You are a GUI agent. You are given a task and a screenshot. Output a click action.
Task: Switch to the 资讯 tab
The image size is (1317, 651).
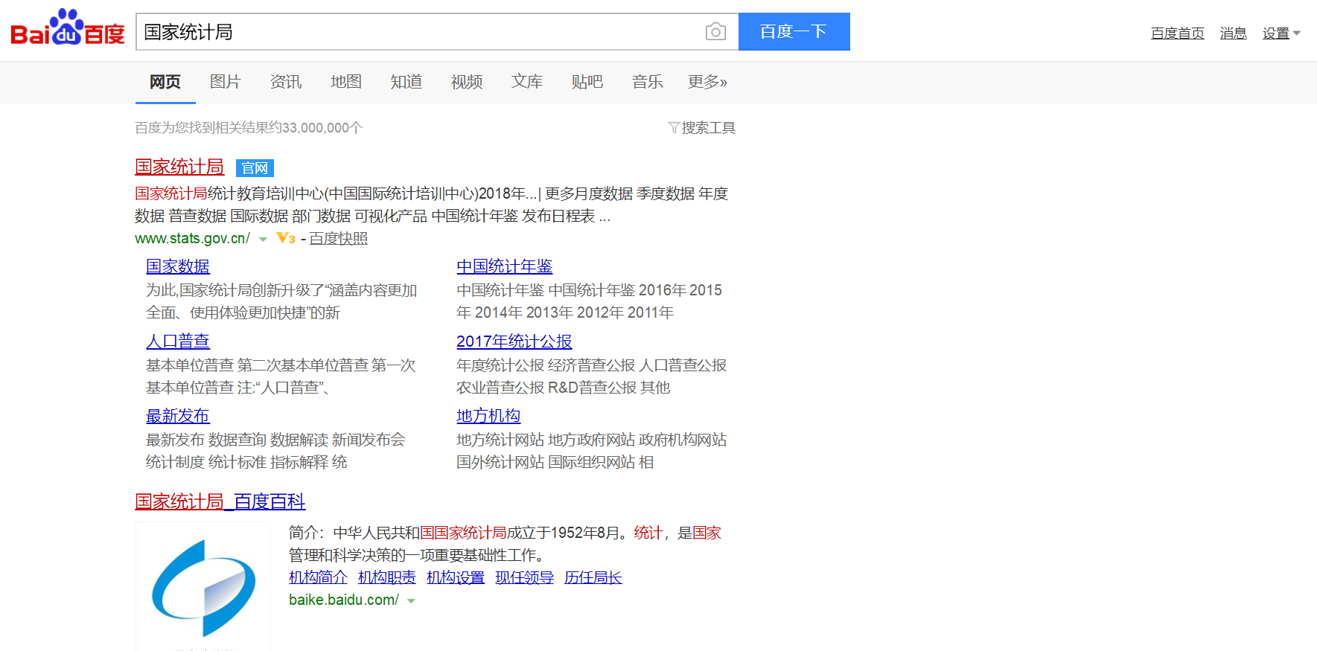tap(286, 82)
